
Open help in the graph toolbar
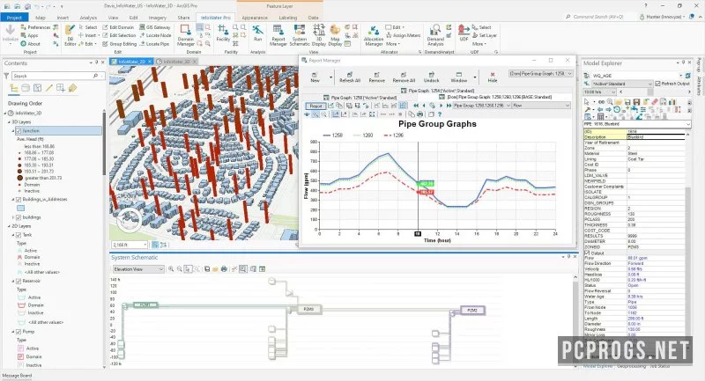[x=440, y=114]
